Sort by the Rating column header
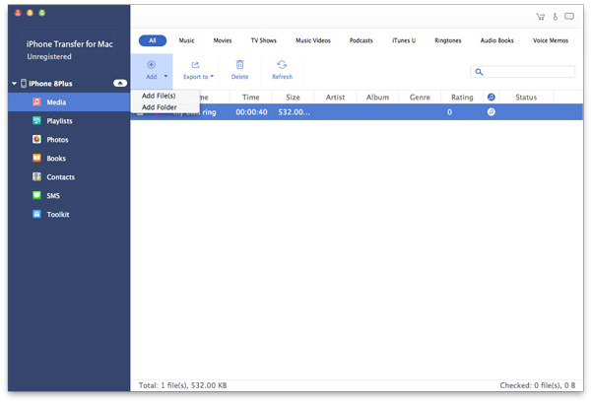This screenshot has width=591, height=402. point(462,98)
